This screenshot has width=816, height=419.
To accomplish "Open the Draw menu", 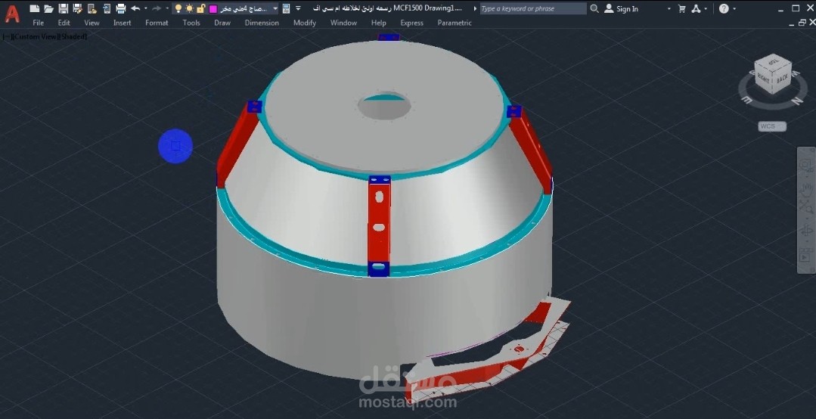I will [x=222, y=23].
